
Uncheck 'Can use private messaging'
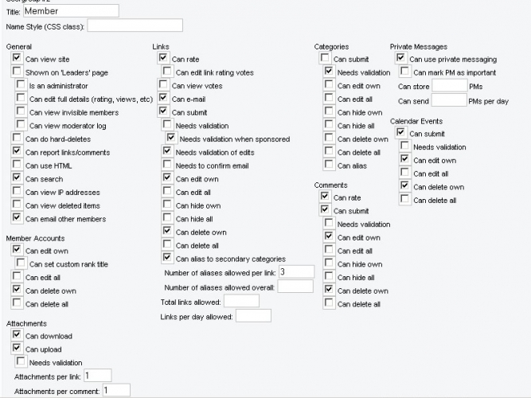coord(400,58)
